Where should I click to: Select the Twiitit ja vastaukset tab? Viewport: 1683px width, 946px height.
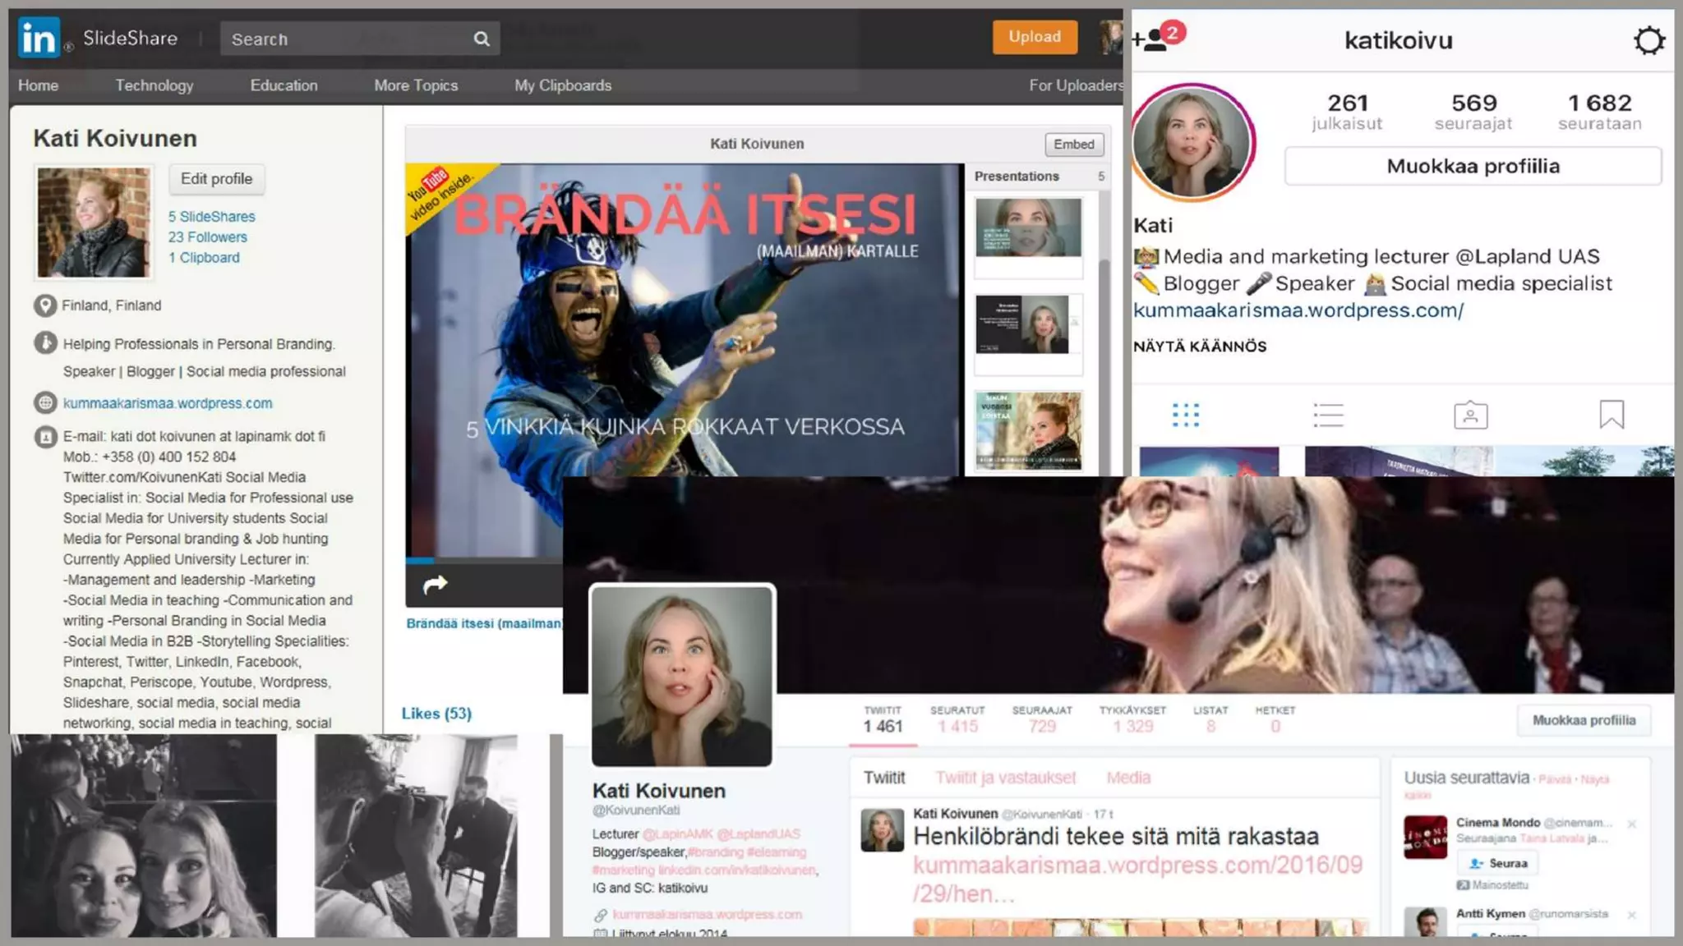tap(1005, 778)
